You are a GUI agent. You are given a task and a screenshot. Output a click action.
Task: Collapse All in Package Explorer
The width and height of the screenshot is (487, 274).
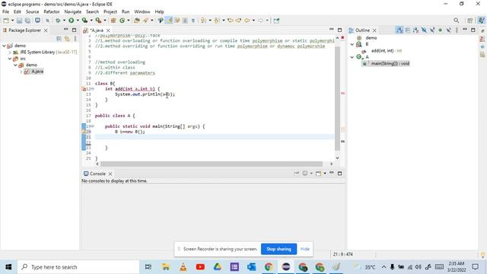pyautogui.click(x=59, y=39)
